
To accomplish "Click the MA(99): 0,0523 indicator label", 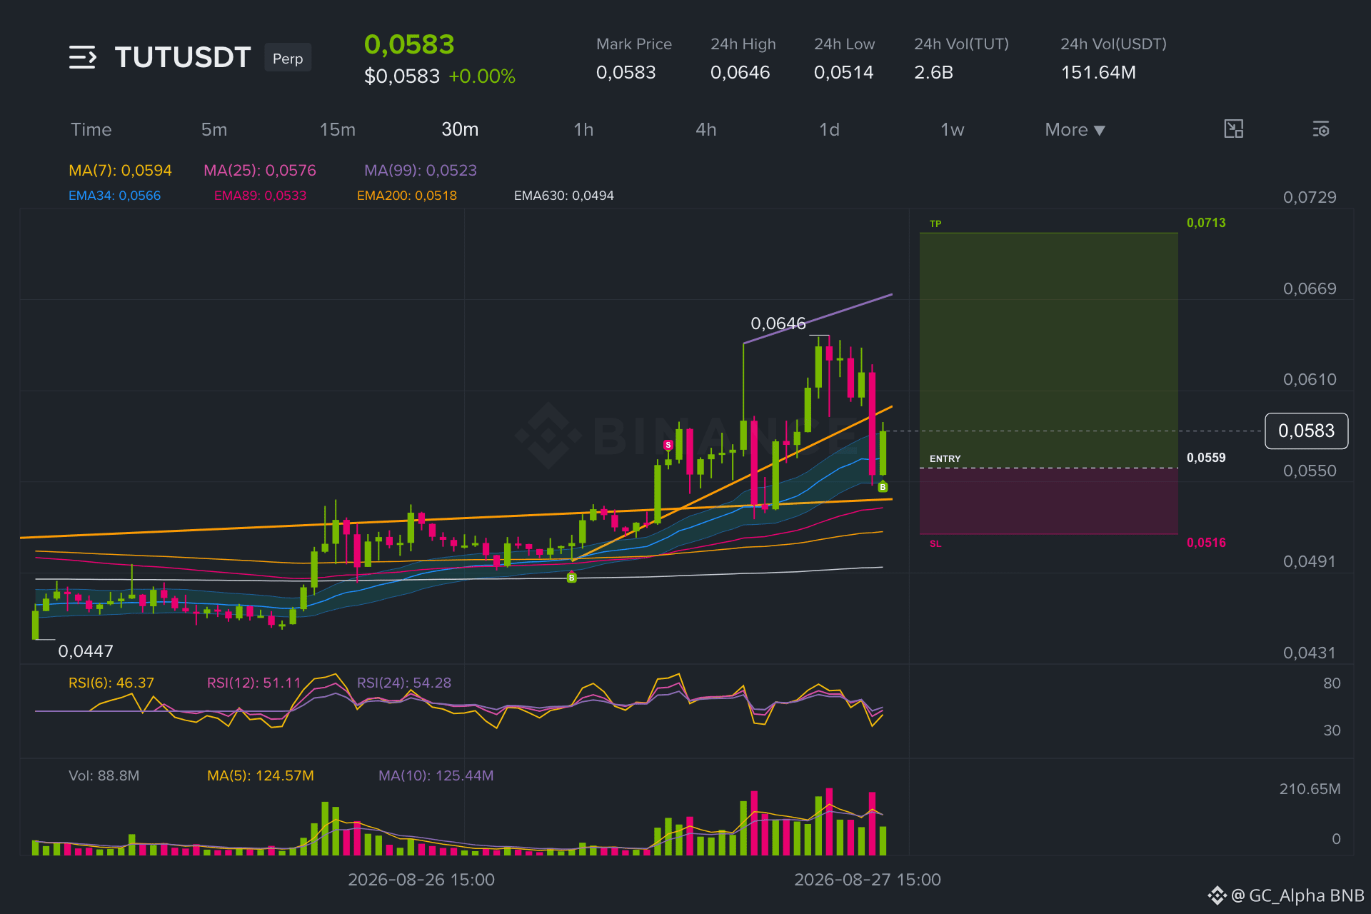I will 421,171.
